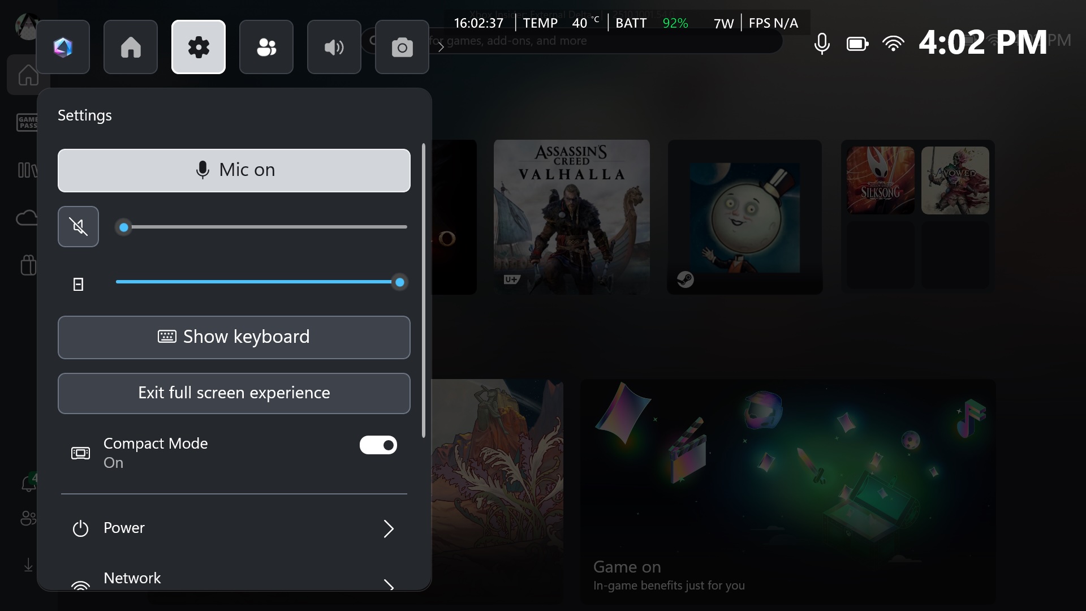Open the Armoury Crate icon in top bar
This screenshot has width=1086, height=611.
tap(63, 47)
